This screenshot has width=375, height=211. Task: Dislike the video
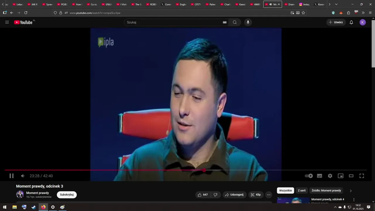click(x=216, y=195)
